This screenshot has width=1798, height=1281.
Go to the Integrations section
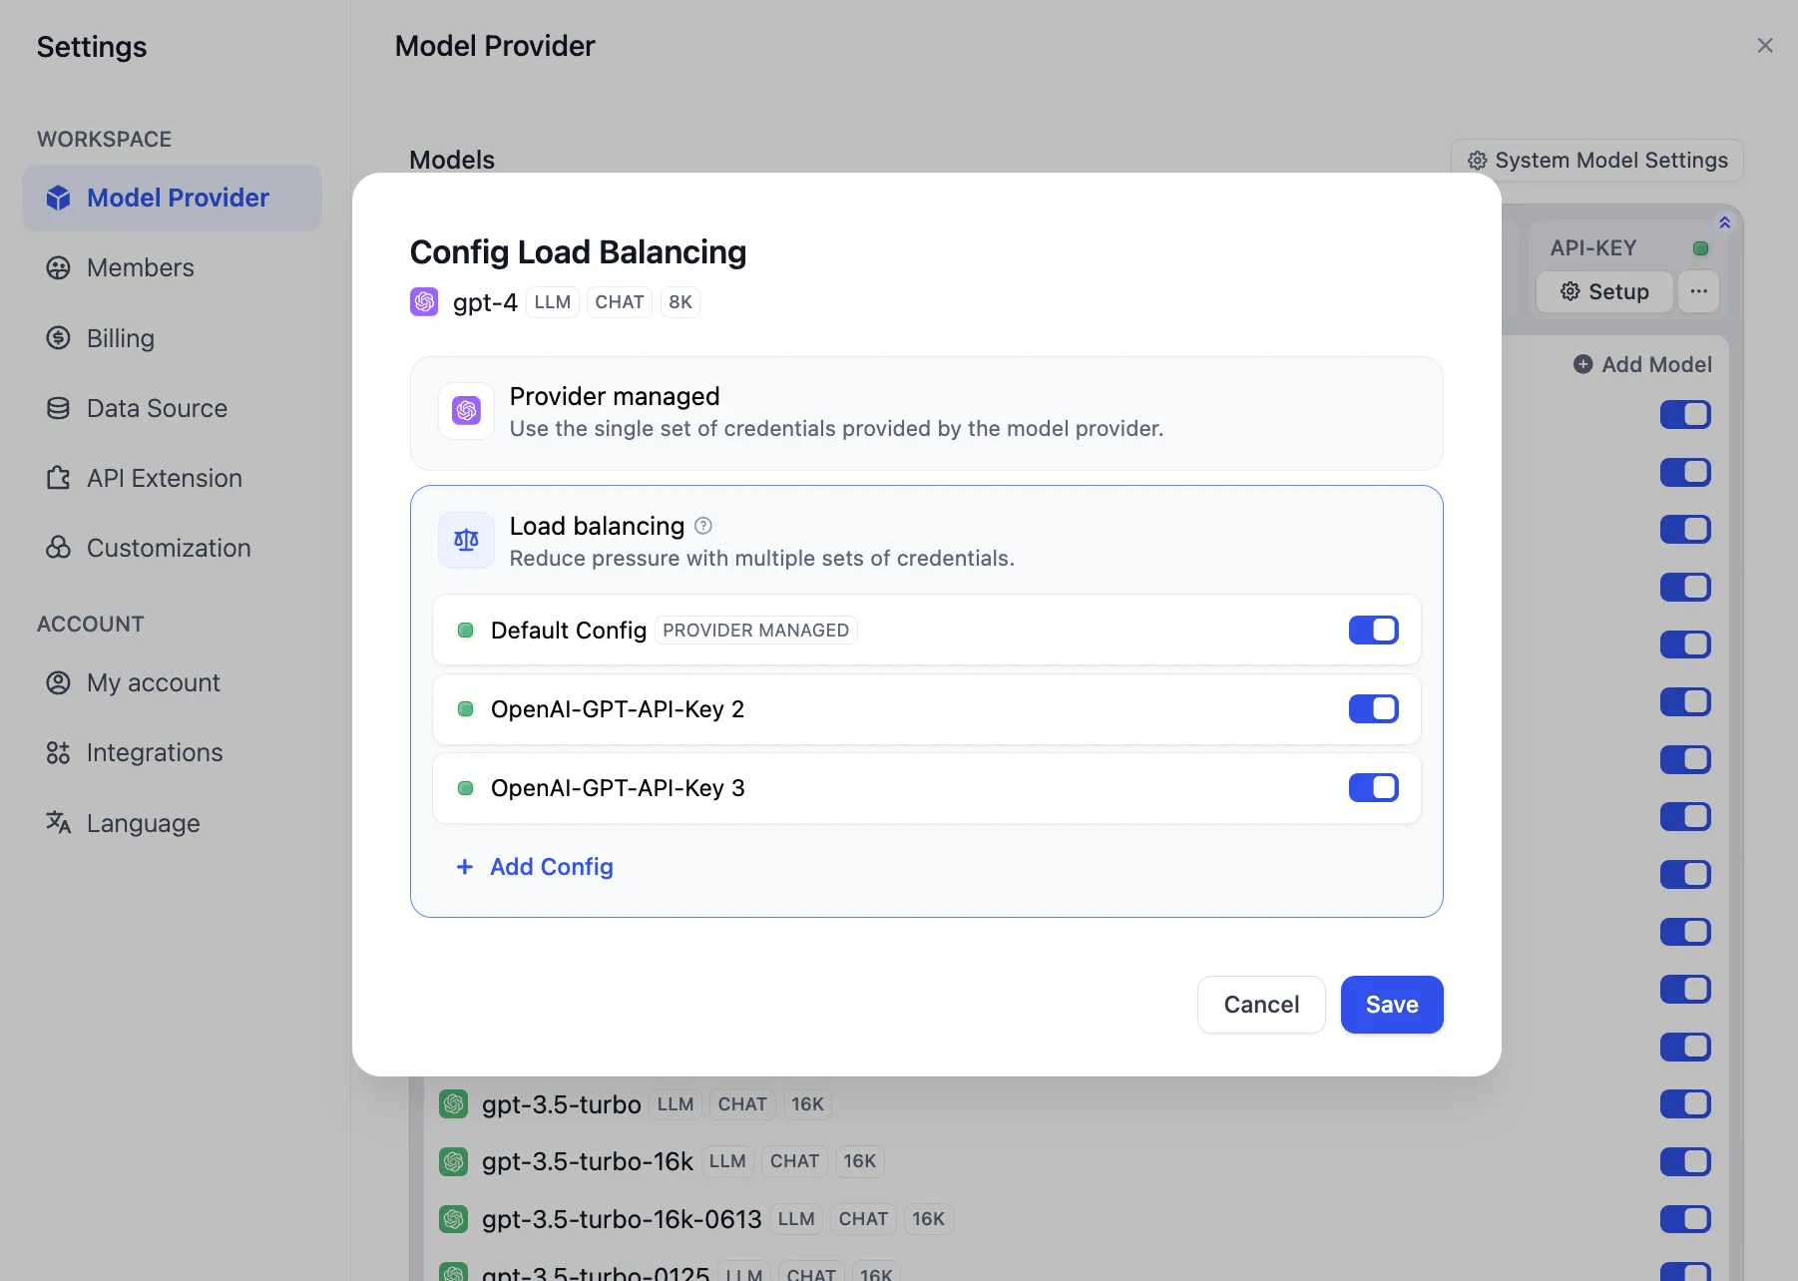point(154,752)
